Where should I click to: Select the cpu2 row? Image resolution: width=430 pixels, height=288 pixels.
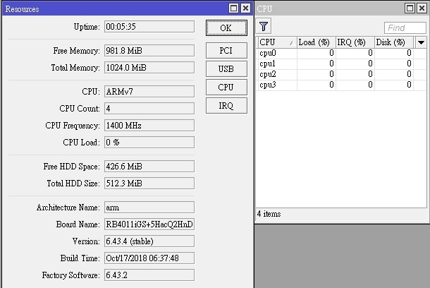coord(341,74)
